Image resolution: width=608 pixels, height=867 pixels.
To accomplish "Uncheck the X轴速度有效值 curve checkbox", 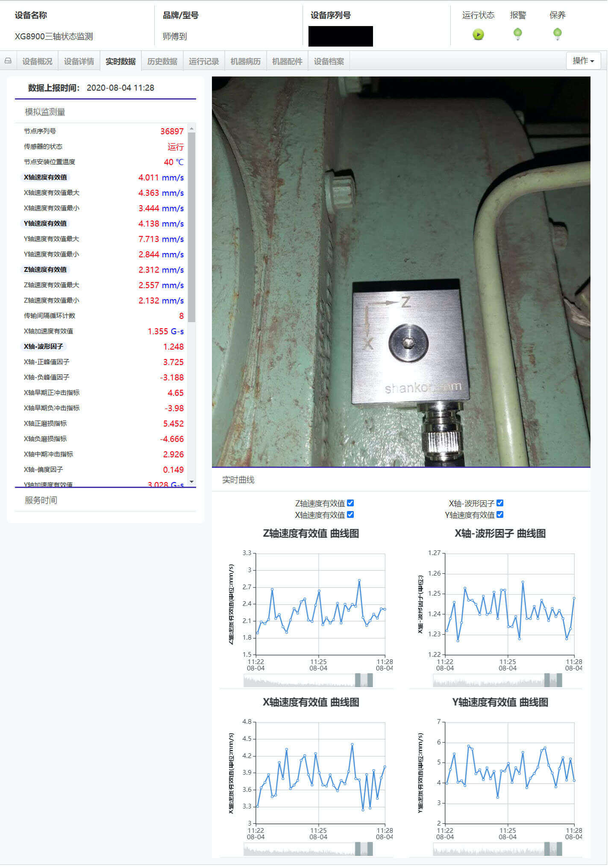I will click(350, 515).
